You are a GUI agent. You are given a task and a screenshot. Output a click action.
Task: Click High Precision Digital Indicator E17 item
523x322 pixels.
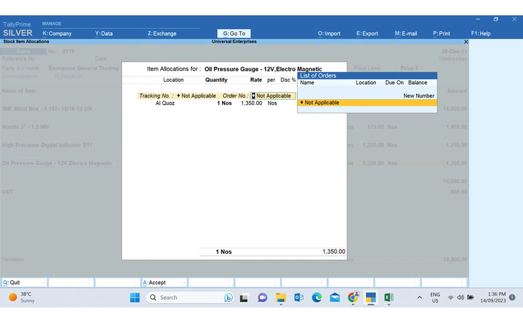pyautogui.click(x=47, y=145)
